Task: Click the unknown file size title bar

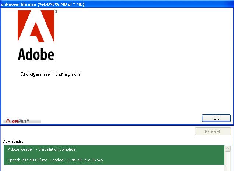Action: 117,4
